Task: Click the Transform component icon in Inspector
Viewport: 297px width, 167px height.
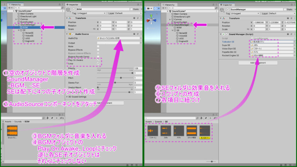Action: pos(70,18)
